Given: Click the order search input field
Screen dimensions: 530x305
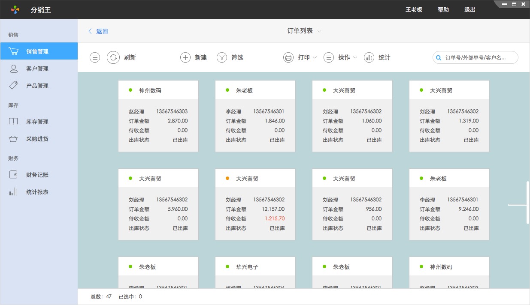Looking at the screenshot, I should pos(479,57).
